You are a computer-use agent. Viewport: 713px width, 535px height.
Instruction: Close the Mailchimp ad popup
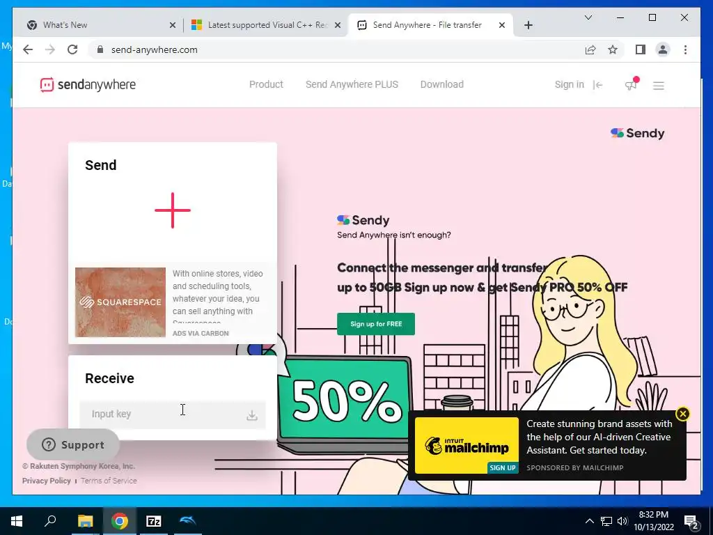click(682, 414)
